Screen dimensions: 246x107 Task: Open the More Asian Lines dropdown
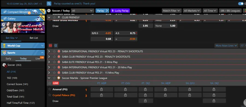[226, 46]
